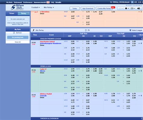Click the My Bets panel header

[x=18, y=29]
